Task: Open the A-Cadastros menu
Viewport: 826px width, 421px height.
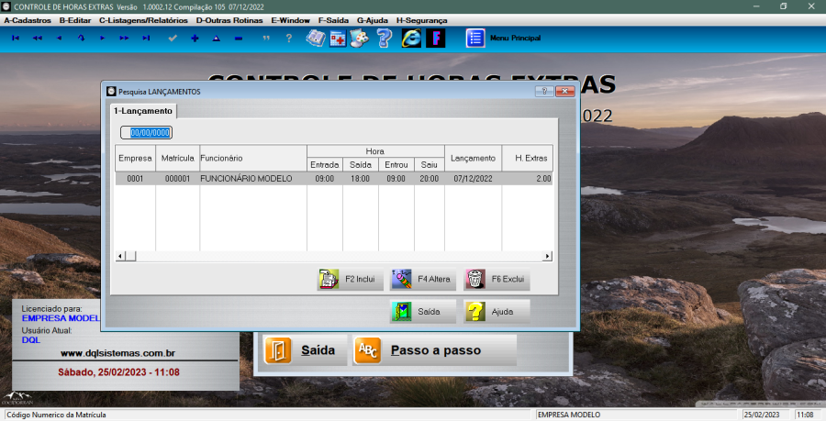Action: point(28,19)
